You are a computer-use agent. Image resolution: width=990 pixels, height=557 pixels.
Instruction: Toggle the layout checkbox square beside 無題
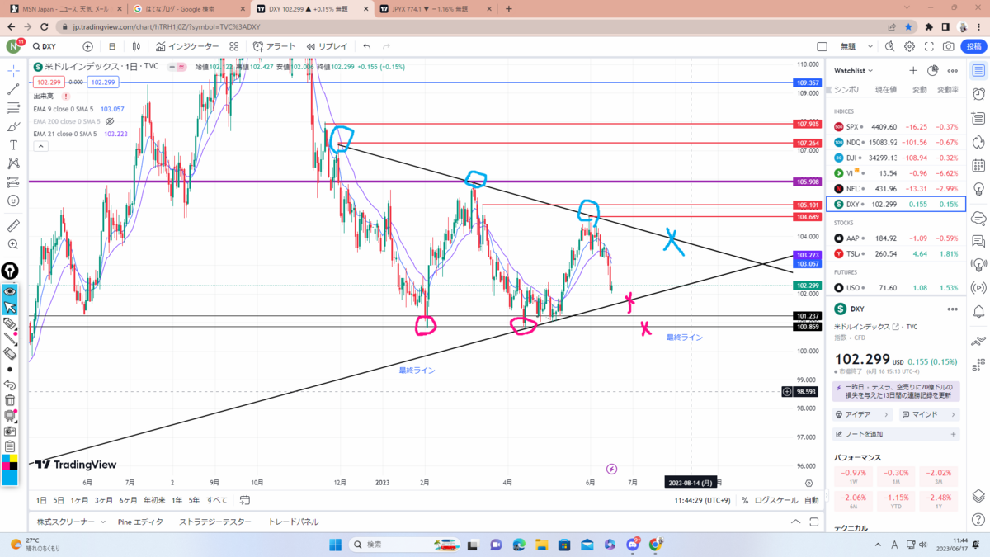click(x=822, y=47)
